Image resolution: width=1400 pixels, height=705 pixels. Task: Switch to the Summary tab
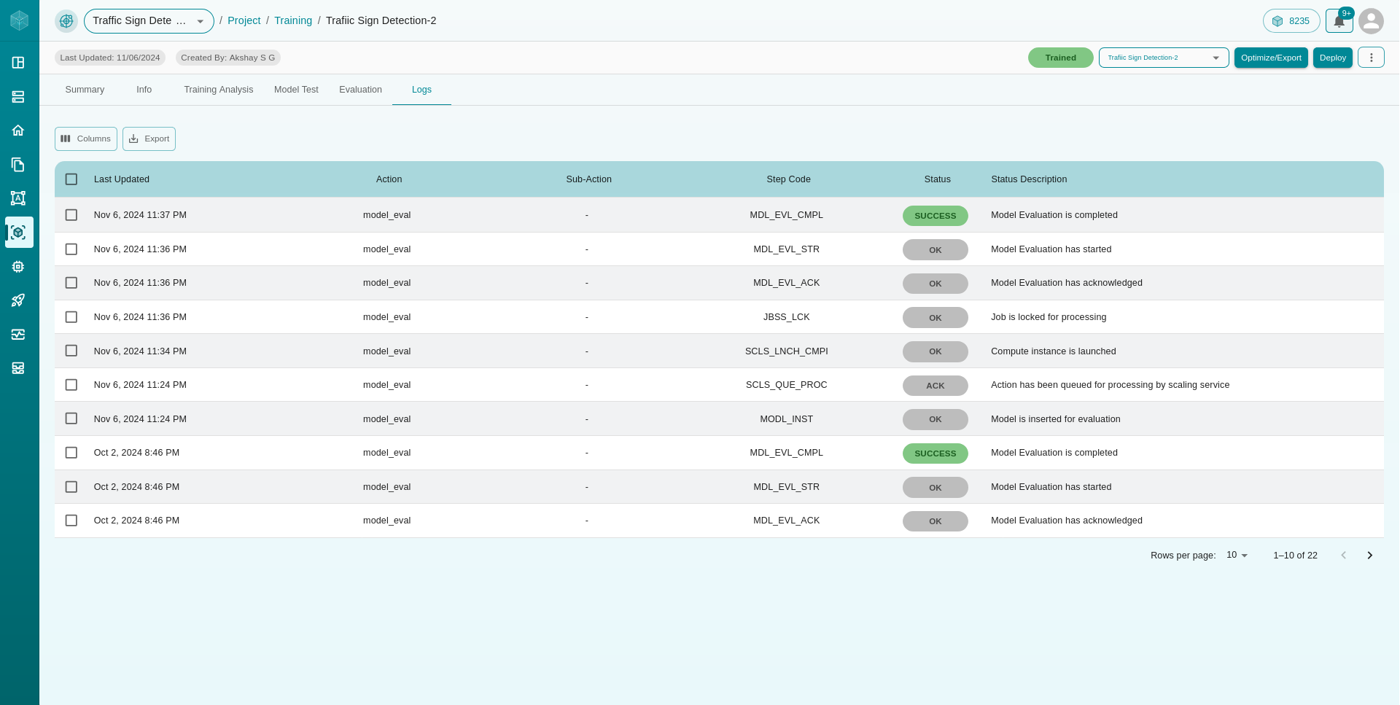85,90
